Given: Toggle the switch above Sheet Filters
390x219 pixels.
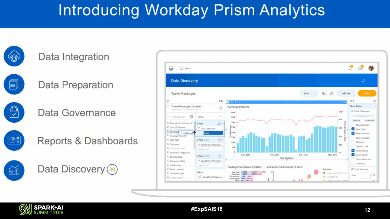Looking at the screenshot, I should (x=352, y=101).
